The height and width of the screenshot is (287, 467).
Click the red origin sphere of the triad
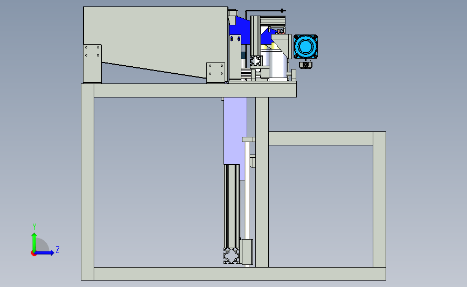click(x=33, y=254)
